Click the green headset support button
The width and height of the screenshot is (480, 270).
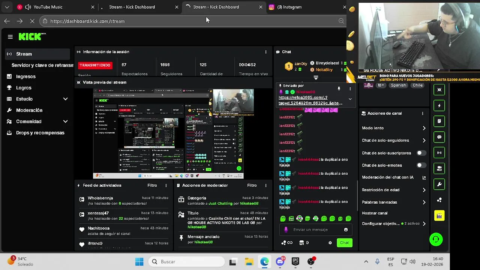click(436, 239)
